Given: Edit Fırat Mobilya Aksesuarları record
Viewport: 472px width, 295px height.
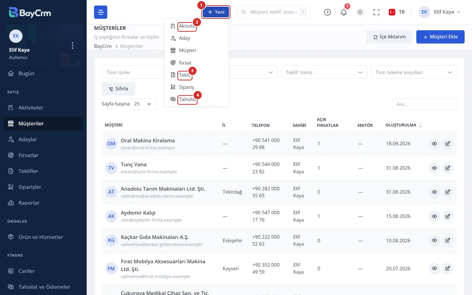Looking at the screenshot, I should point(448,268).
